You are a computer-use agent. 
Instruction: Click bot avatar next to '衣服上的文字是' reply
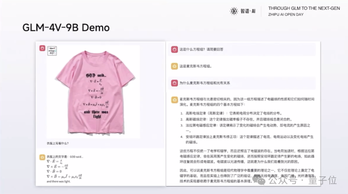tap(42, 157)
